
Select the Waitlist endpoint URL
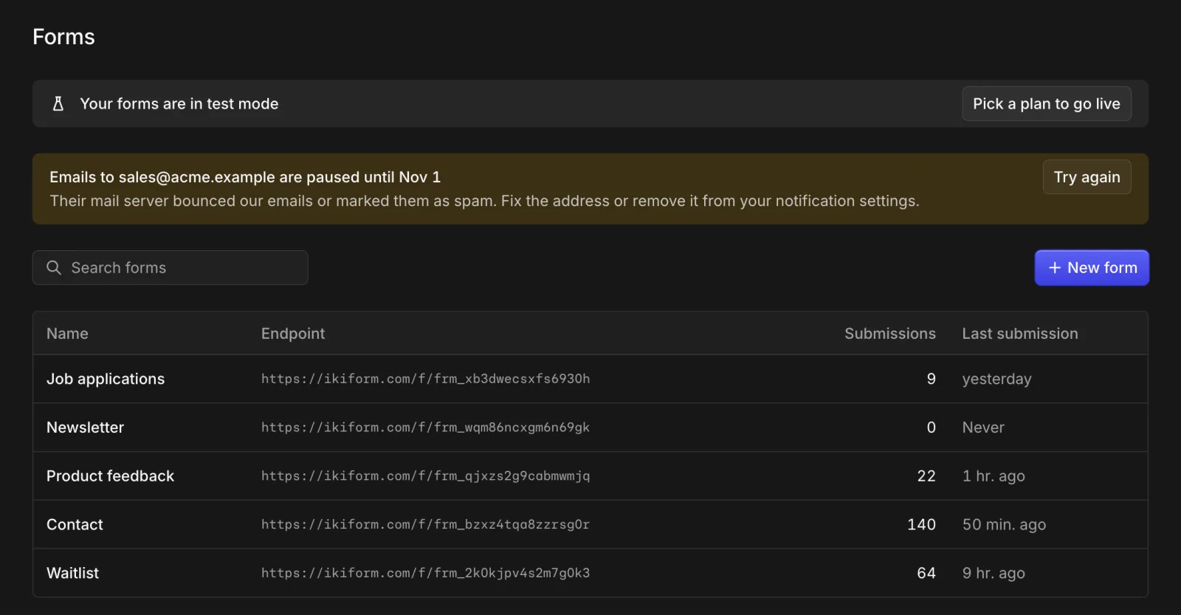426,573
